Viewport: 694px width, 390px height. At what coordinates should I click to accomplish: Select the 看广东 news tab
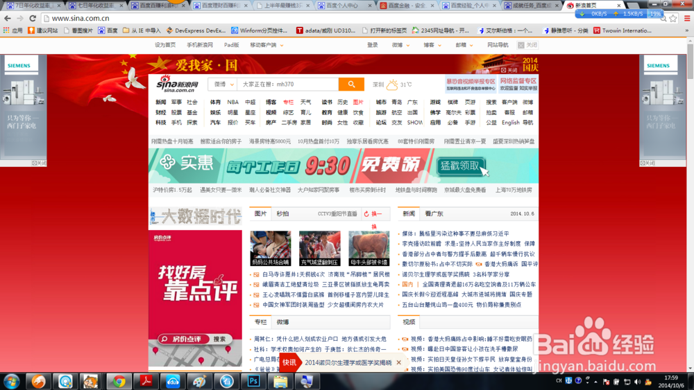[x=434, y=214]
